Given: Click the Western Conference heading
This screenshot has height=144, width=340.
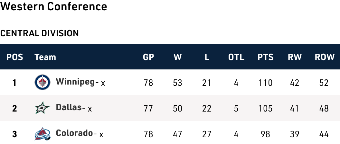Looking at the screenshot, I should pos(53,6).
